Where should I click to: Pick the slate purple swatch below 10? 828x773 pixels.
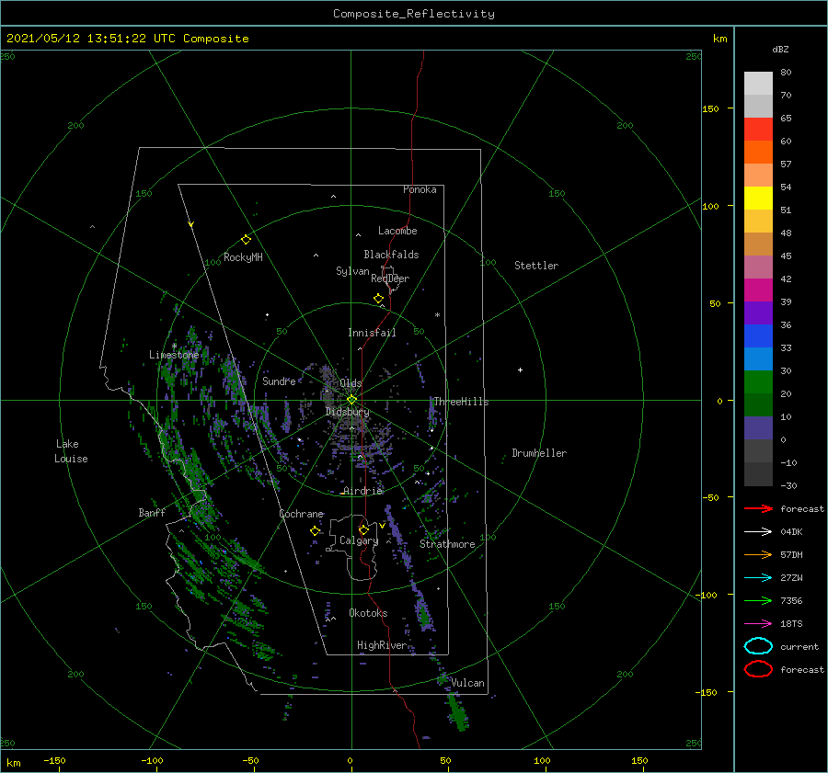click(x=758, y=427)
